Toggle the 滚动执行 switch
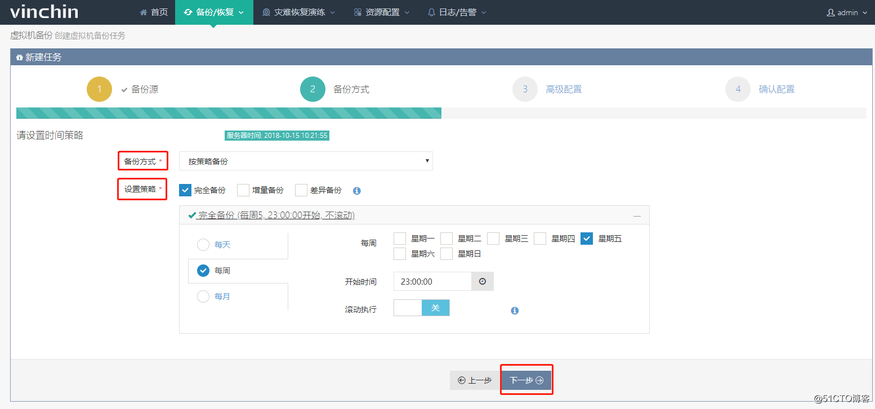Screen dimensions: 875x409 pos(422,308)
